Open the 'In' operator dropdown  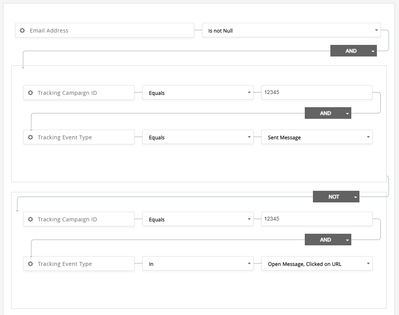coord(198,264)
